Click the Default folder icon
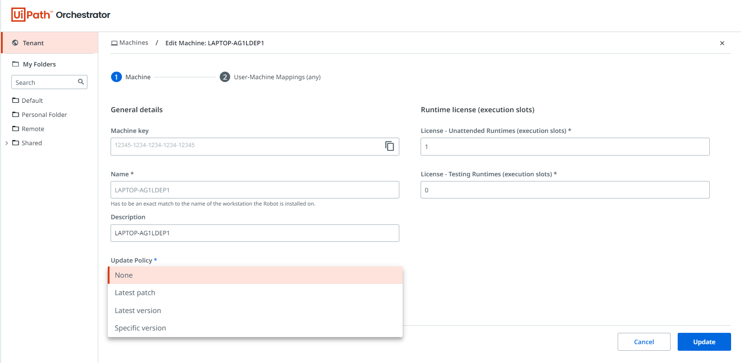 pos(16,100)
